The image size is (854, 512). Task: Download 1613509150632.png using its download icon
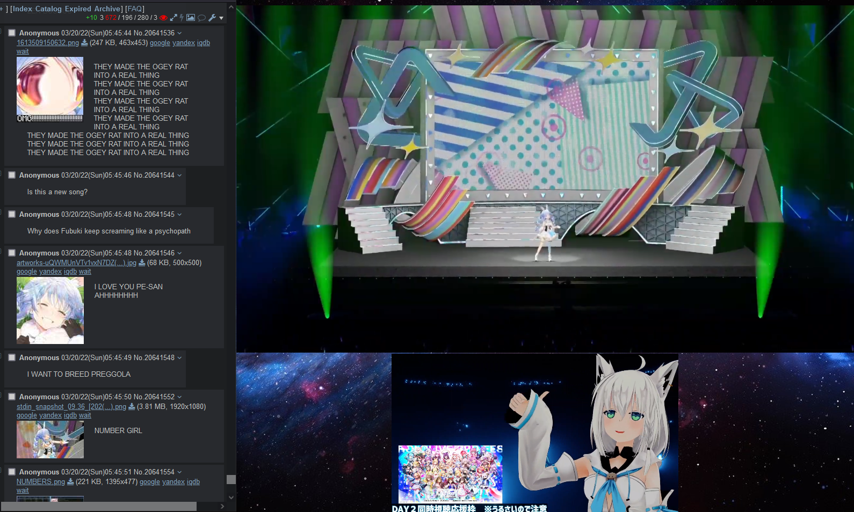pyautogui.click(x=84, y=43)
